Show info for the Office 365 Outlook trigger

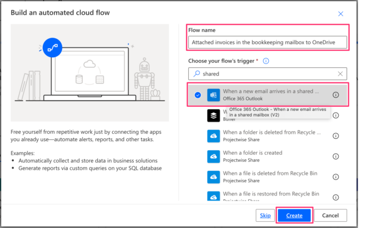click(336, 95)
